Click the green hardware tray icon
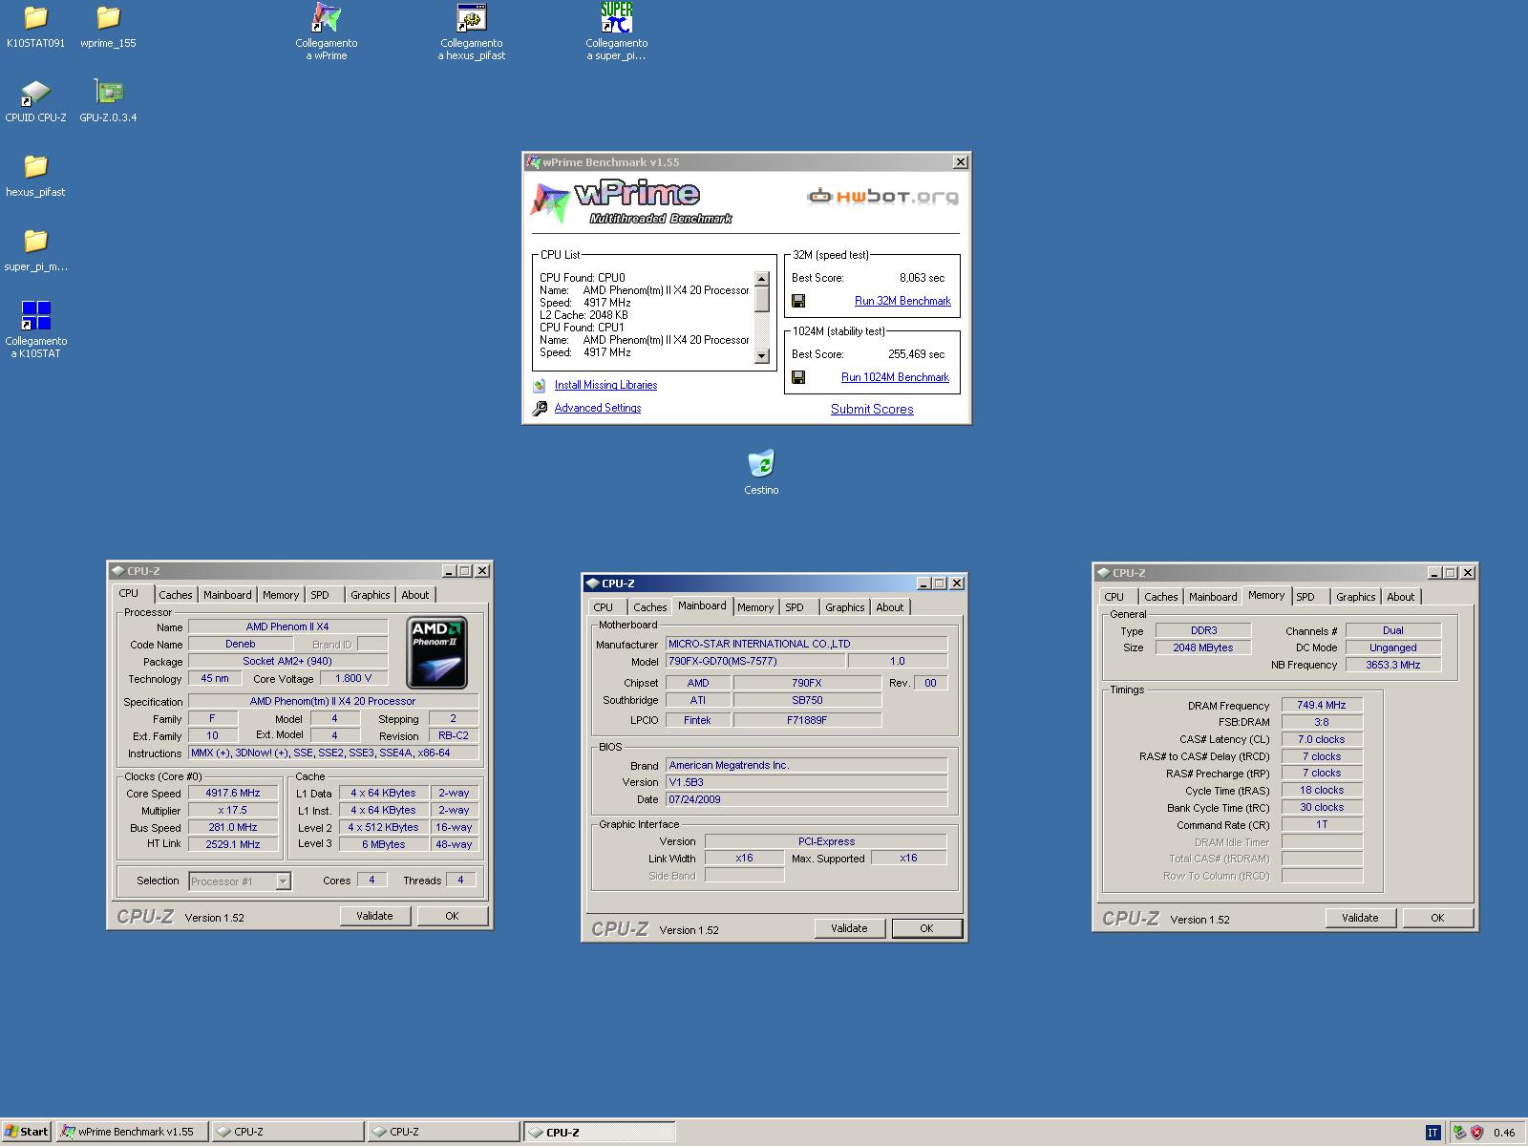The height and width of the screenshot is (1146, 1528). 1459,1133
